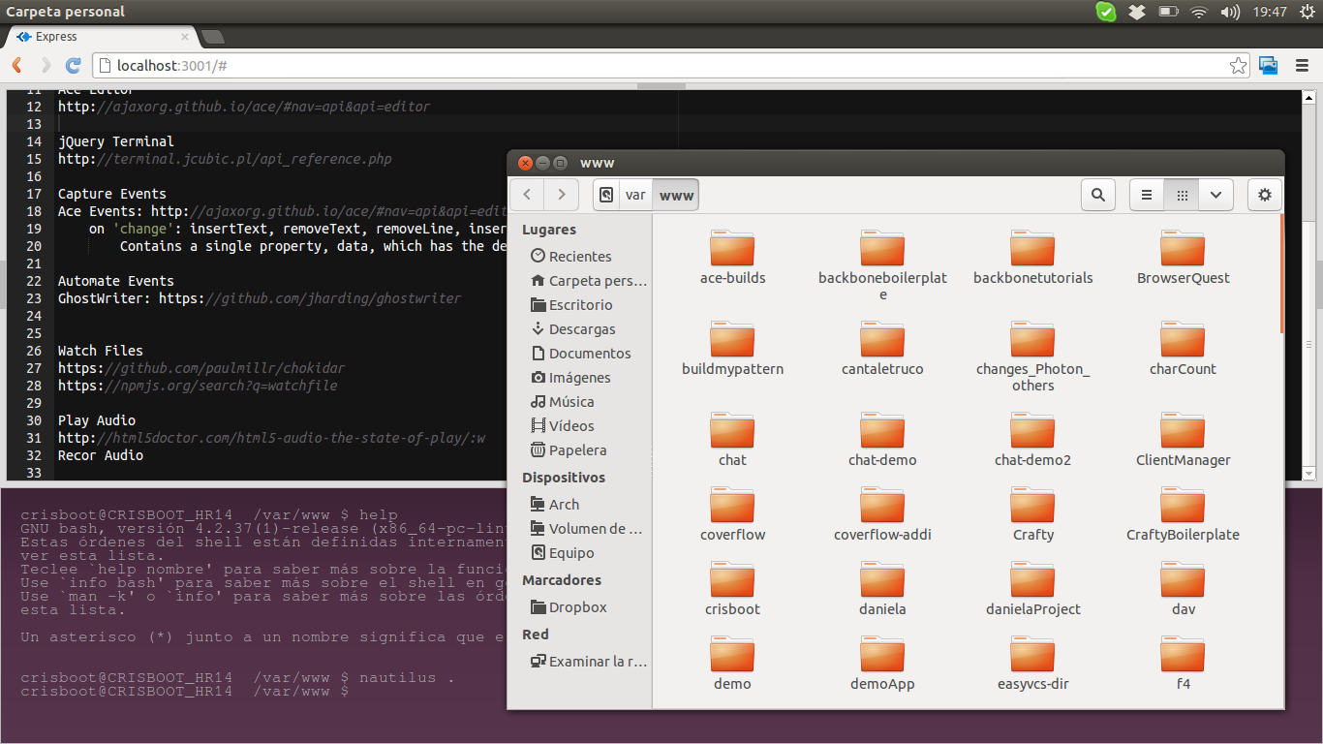Open the Nautilus gear settings menu
The image size is (1323, 744).
(x=1264, y=195)
